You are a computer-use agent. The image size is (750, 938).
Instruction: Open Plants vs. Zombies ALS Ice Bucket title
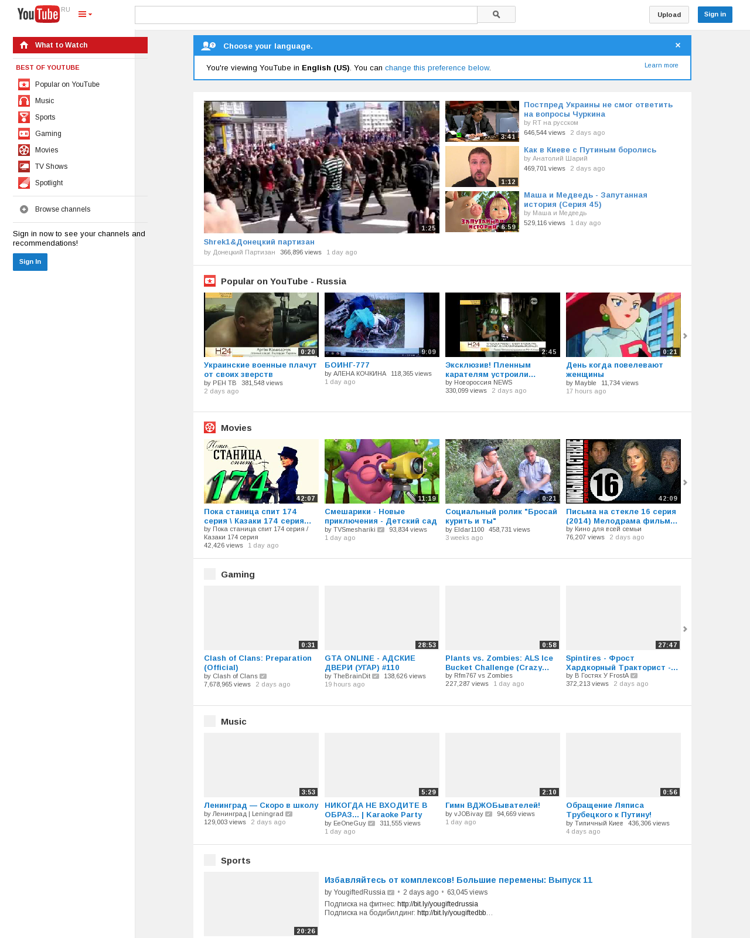pos(499,663)
